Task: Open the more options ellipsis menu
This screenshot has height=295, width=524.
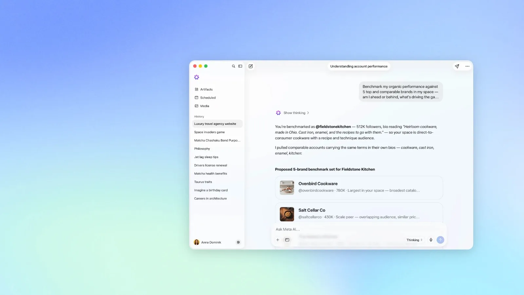Action: (x=467, y=66)
